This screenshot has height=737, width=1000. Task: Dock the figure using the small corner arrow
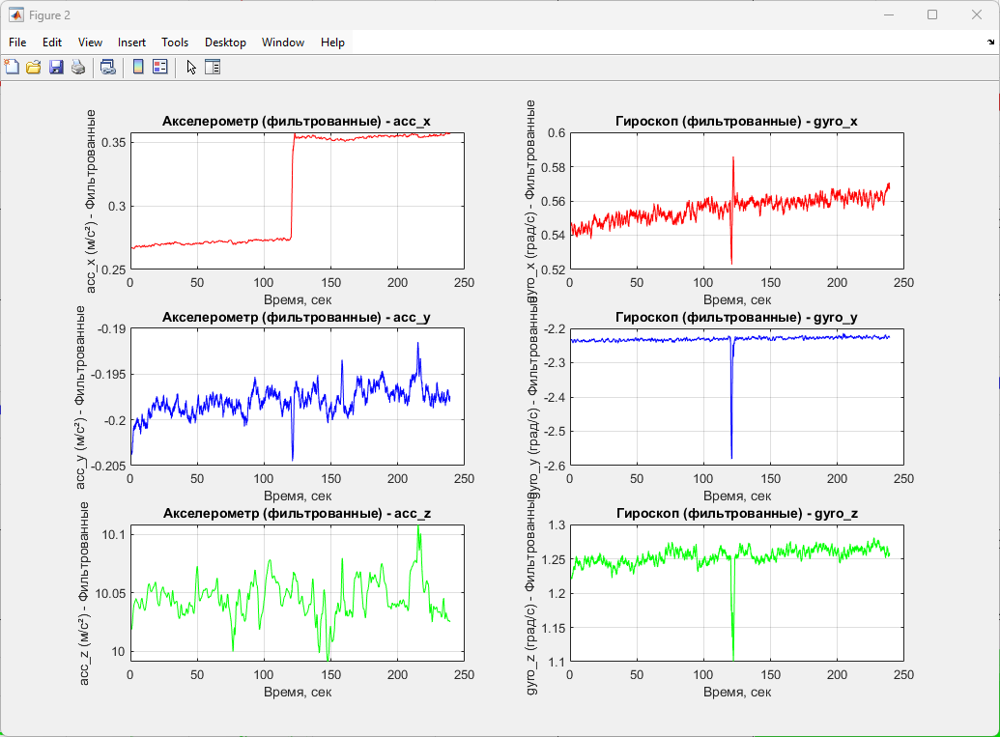click(990, 43)
